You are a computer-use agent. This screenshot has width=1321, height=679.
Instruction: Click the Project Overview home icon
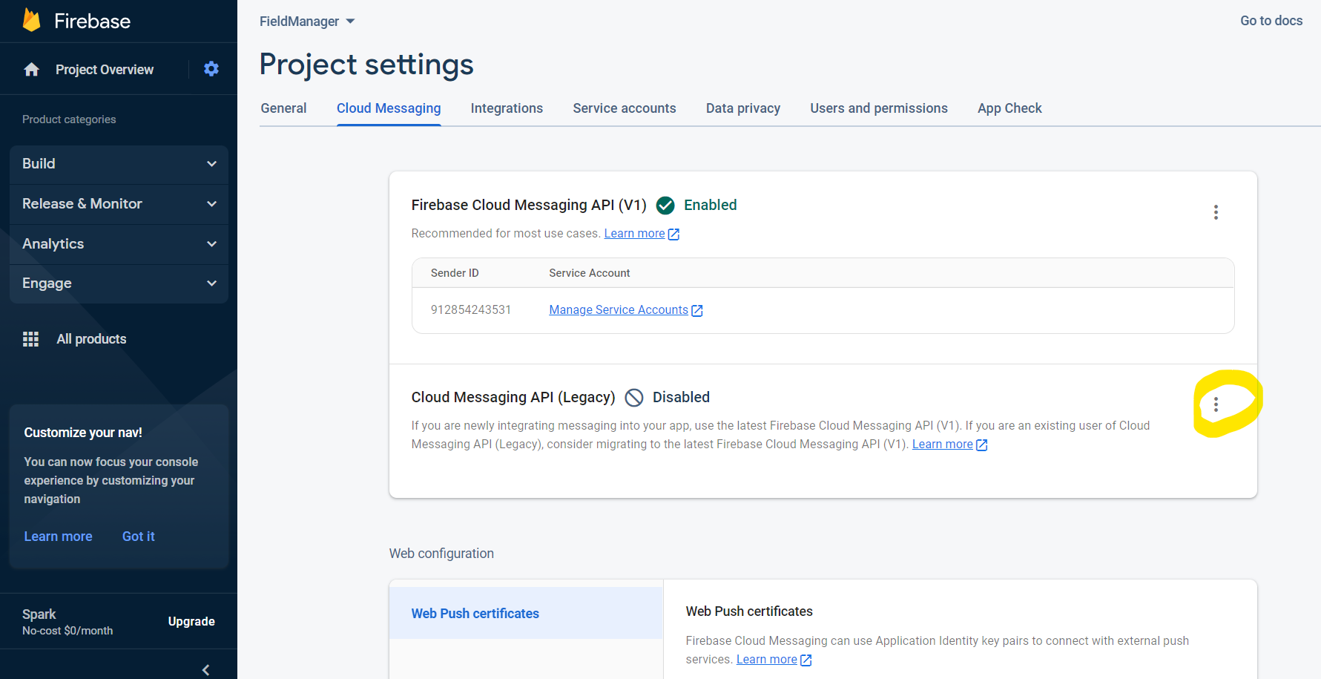(x=31, y=69)
